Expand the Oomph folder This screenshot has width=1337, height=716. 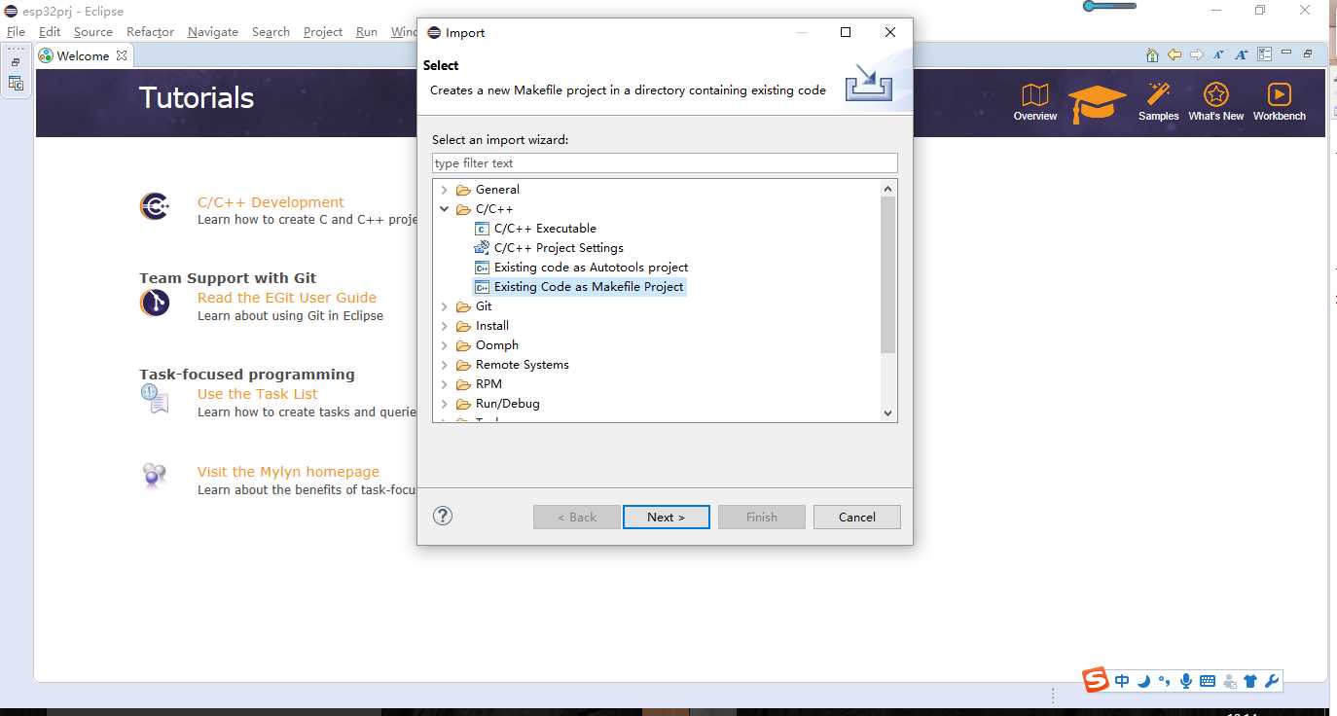click(x=445, y=345)
